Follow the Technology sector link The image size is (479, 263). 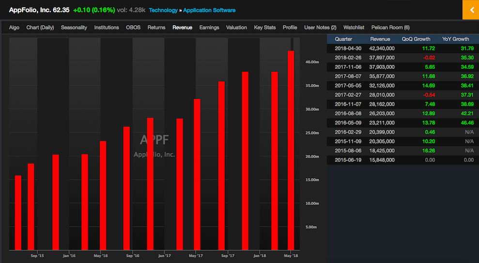(x=163, y=10)
